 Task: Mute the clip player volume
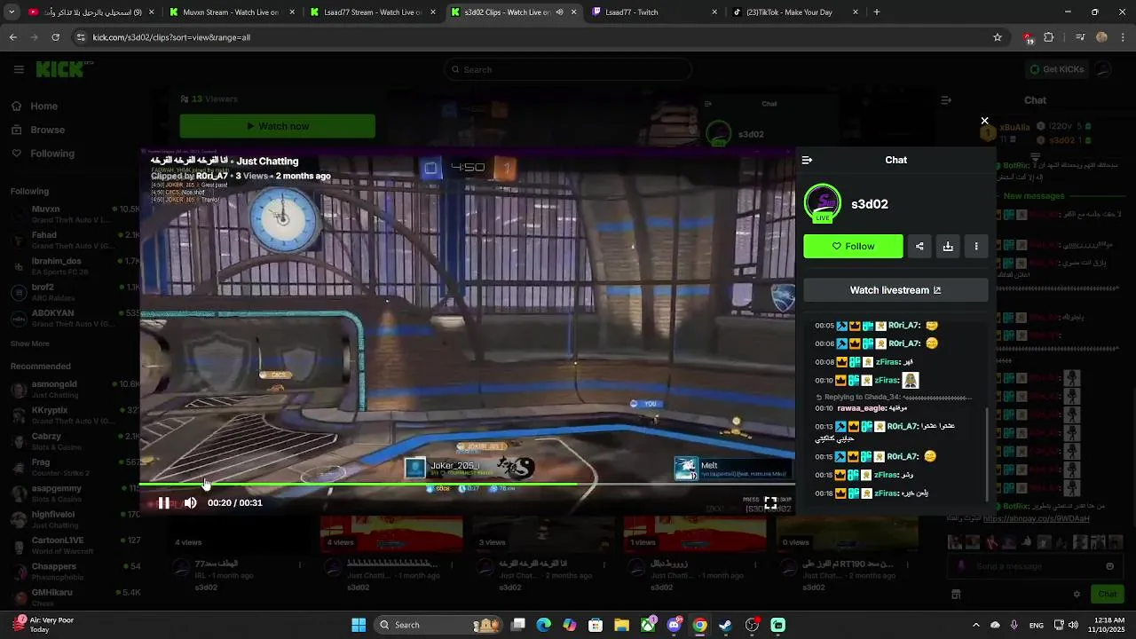click(x=191, y=503)
